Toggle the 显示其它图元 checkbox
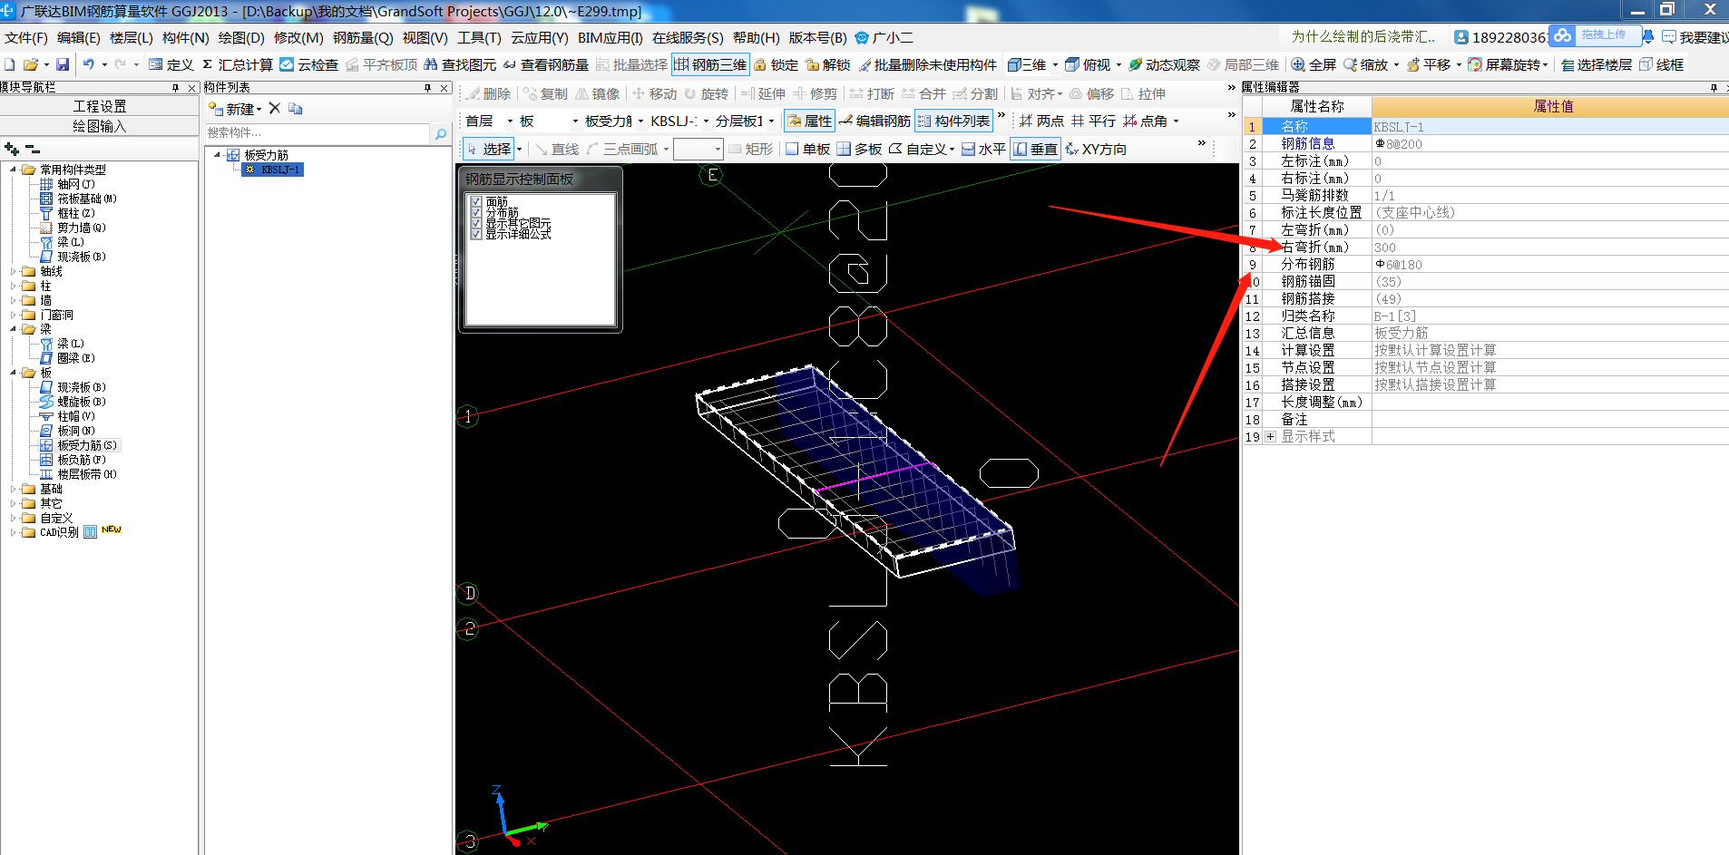 [x=476, y=223]
